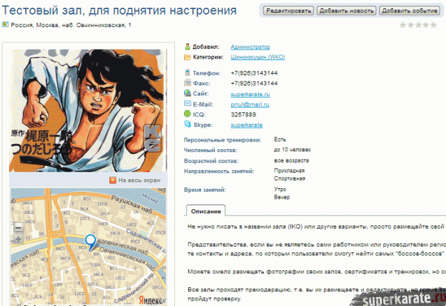Click the blue location pin on map

[91, 243]
